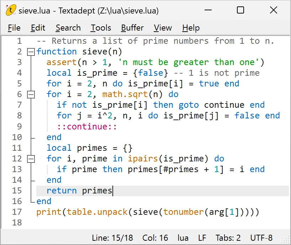The width and height of the screenshot is (291, 245).
Task: Click the 'Col: 16' status bar entry
Action: point(155,238)
